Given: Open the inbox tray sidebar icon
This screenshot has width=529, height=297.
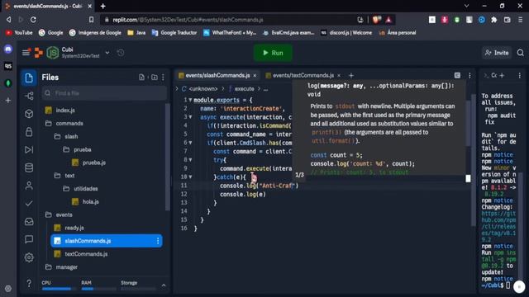Looking at the screenshot, I should click(x=29, y=221).
